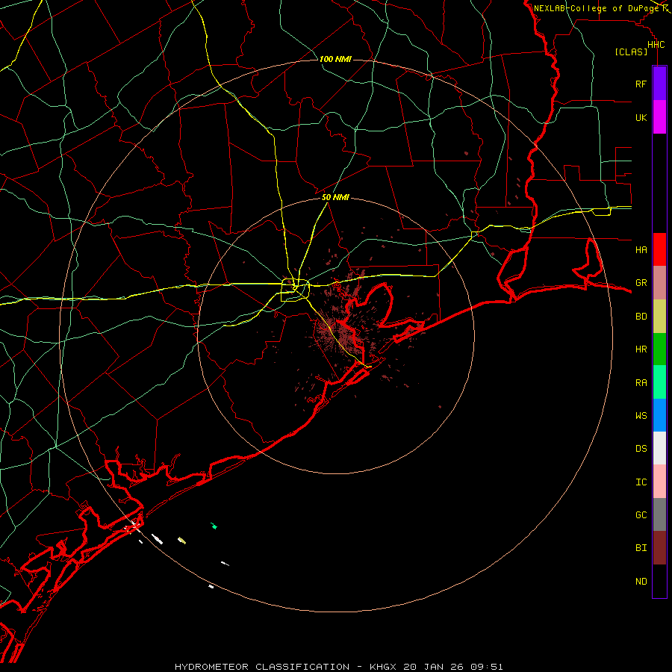Click the white DS legend swatch
672x672 pixels.
click(x=659, y=448)
